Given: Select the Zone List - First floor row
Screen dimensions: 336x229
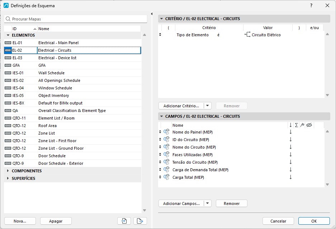Looking at the screenshot, I should click(73, 141).
